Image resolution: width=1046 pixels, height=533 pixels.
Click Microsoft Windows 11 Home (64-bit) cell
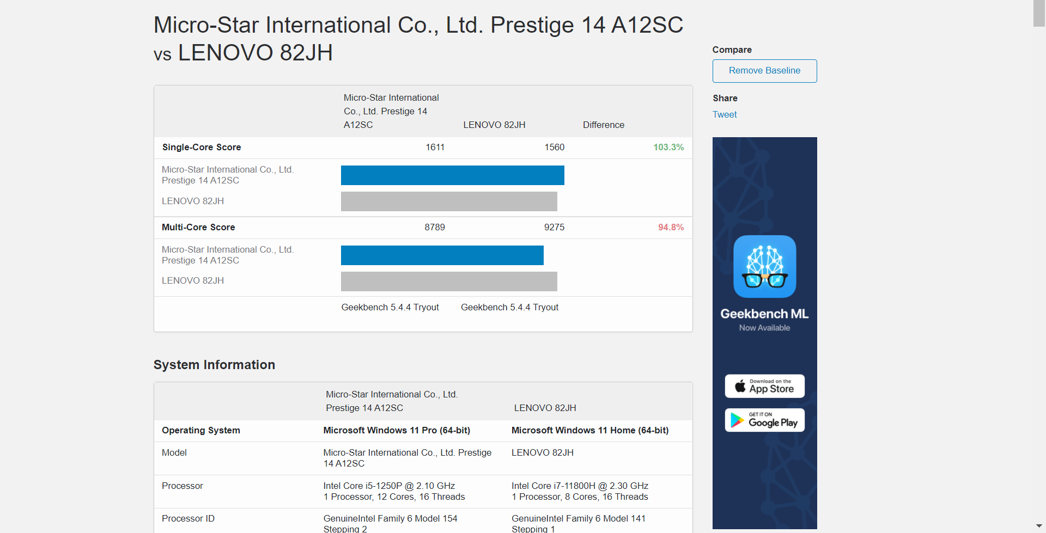pyautogui.click(x=590, y=430)
